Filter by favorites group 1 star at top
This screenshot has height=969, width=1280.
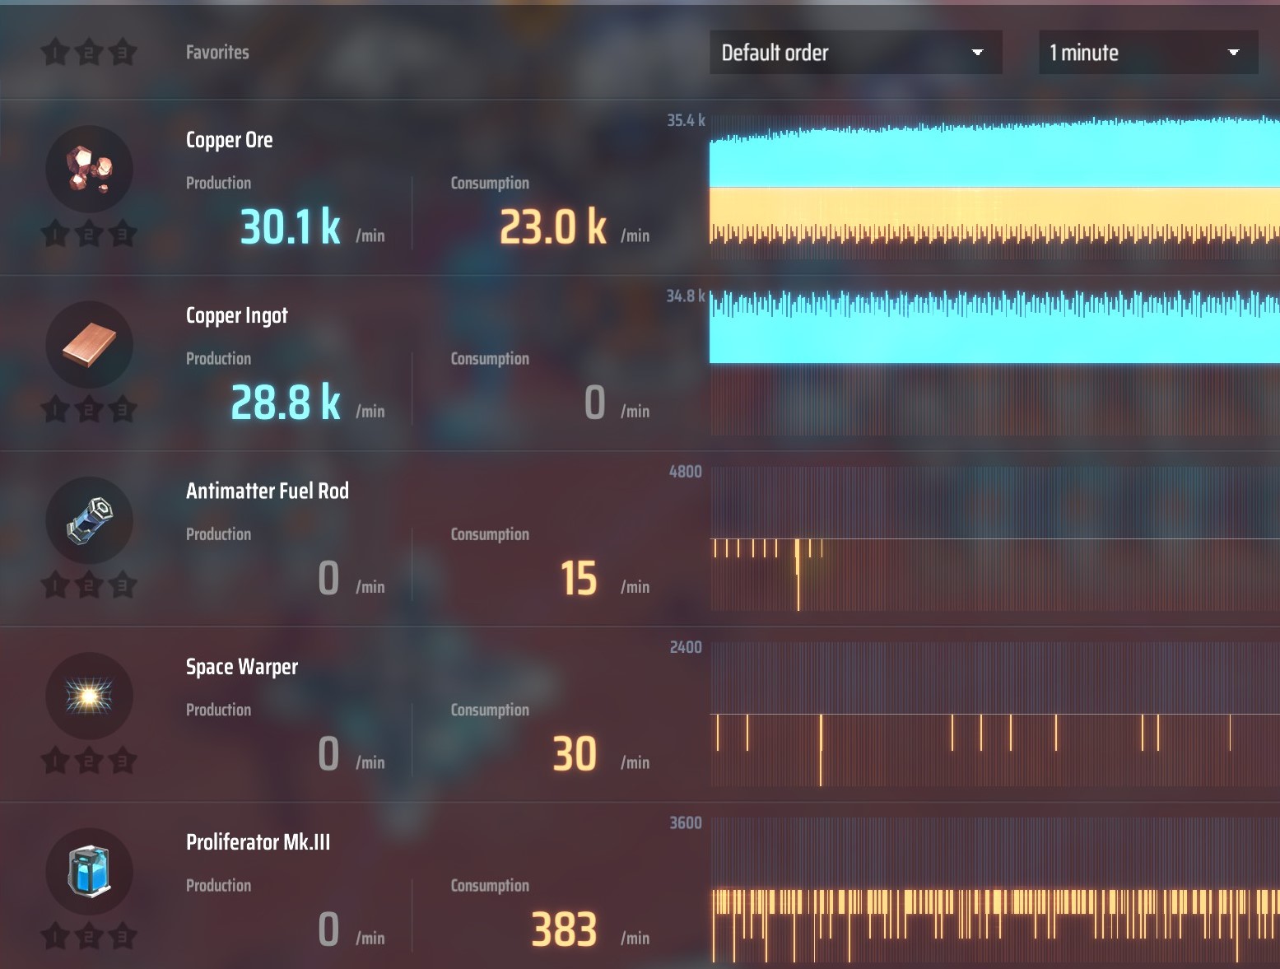[x=55, y=53]
